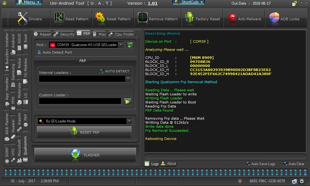
Task: Toggle Auto Clear checkbox
Action: (x=285, y=164)
